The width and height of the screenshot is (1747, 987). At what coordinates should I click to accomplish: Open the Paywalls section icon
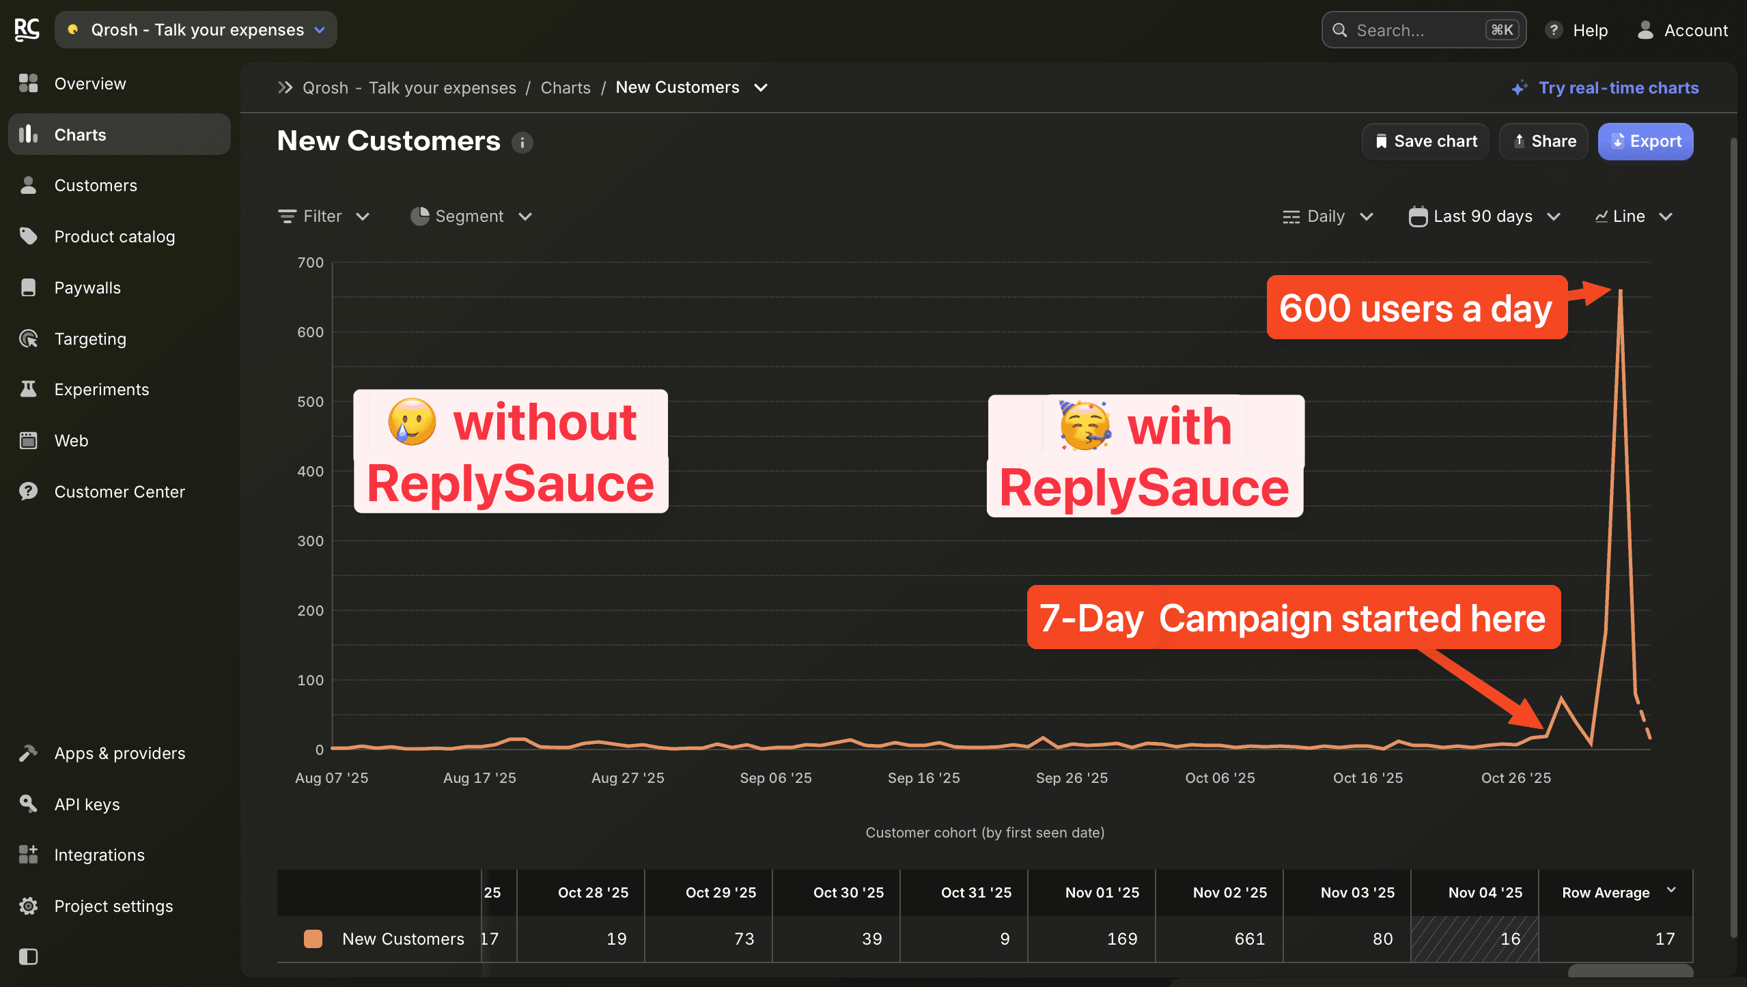(x=28, y=287)
